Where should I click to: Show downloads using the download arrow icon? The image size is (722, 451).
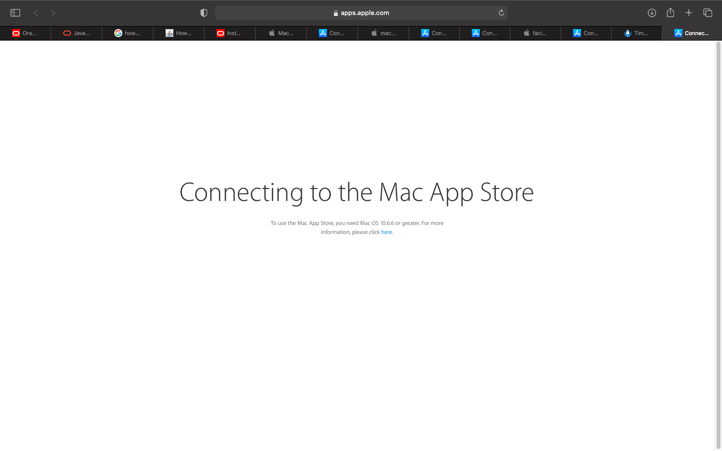point(652,13)
